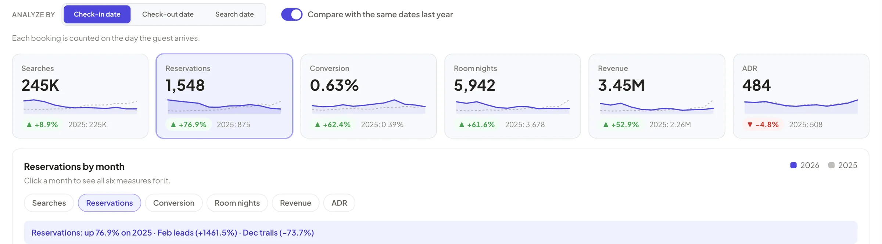Select the Reservations 1,548 card
Viewport: 882px width, 244px height.
point(224,96)
